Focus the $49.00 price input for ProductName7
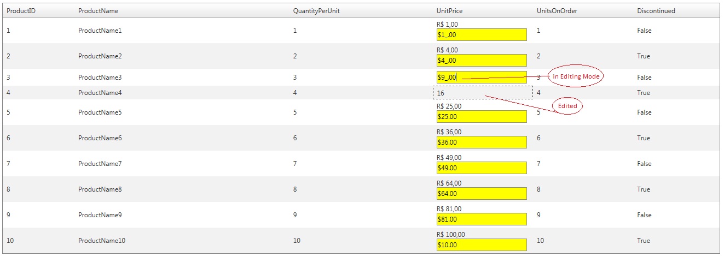The image size is (724, 256). (482, 168)
